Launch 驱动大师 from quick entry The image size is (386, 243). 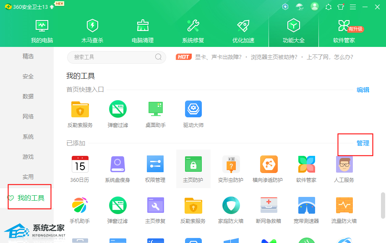coord(193,109)
